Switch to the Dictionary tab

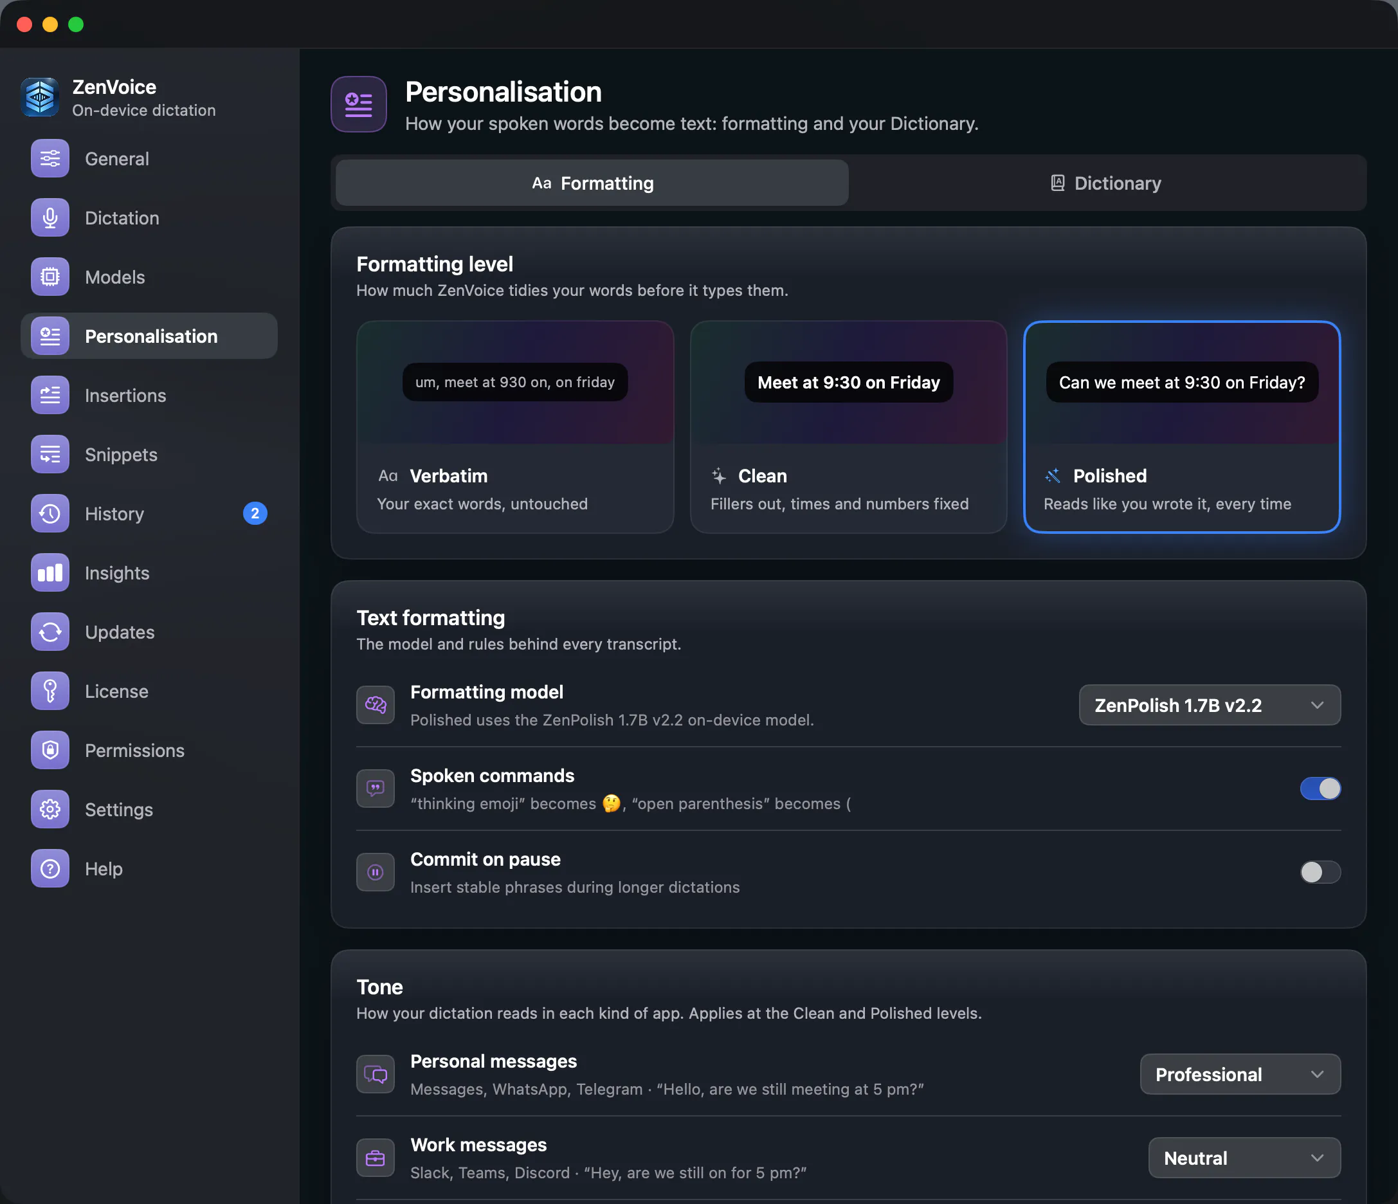point(1106,183)
